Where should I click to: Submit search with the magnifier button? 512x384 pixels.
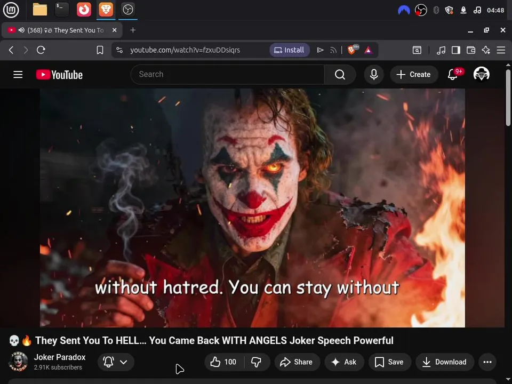[x=340, y=75]
